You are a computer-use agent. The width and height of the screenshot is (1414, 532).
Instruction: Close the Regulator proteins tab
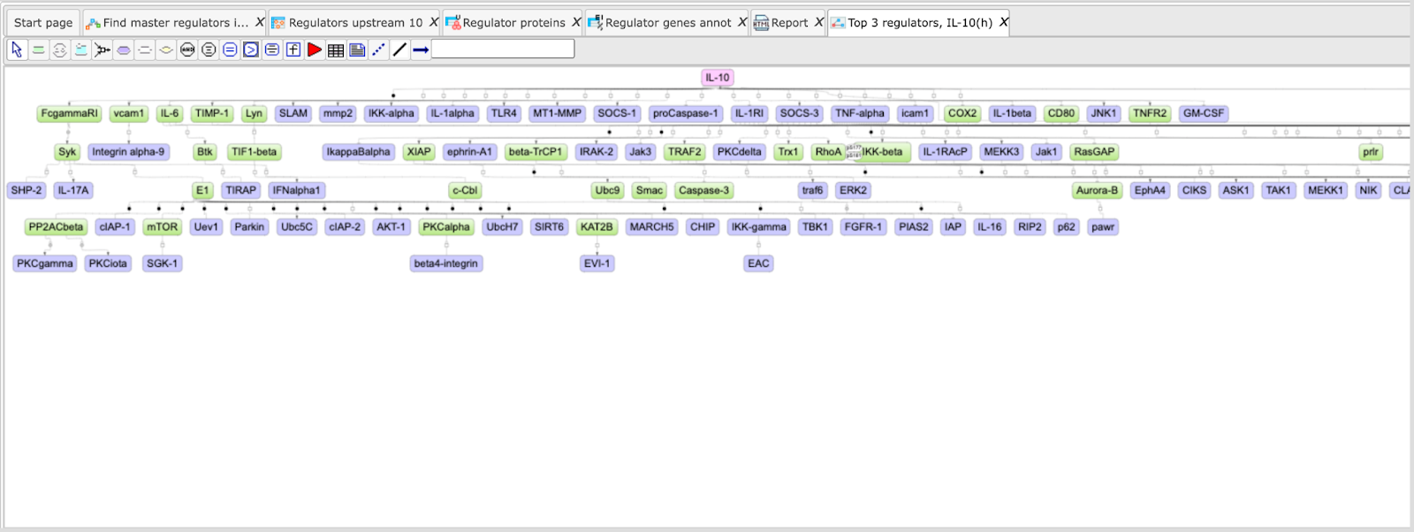[x=576, y=22]
